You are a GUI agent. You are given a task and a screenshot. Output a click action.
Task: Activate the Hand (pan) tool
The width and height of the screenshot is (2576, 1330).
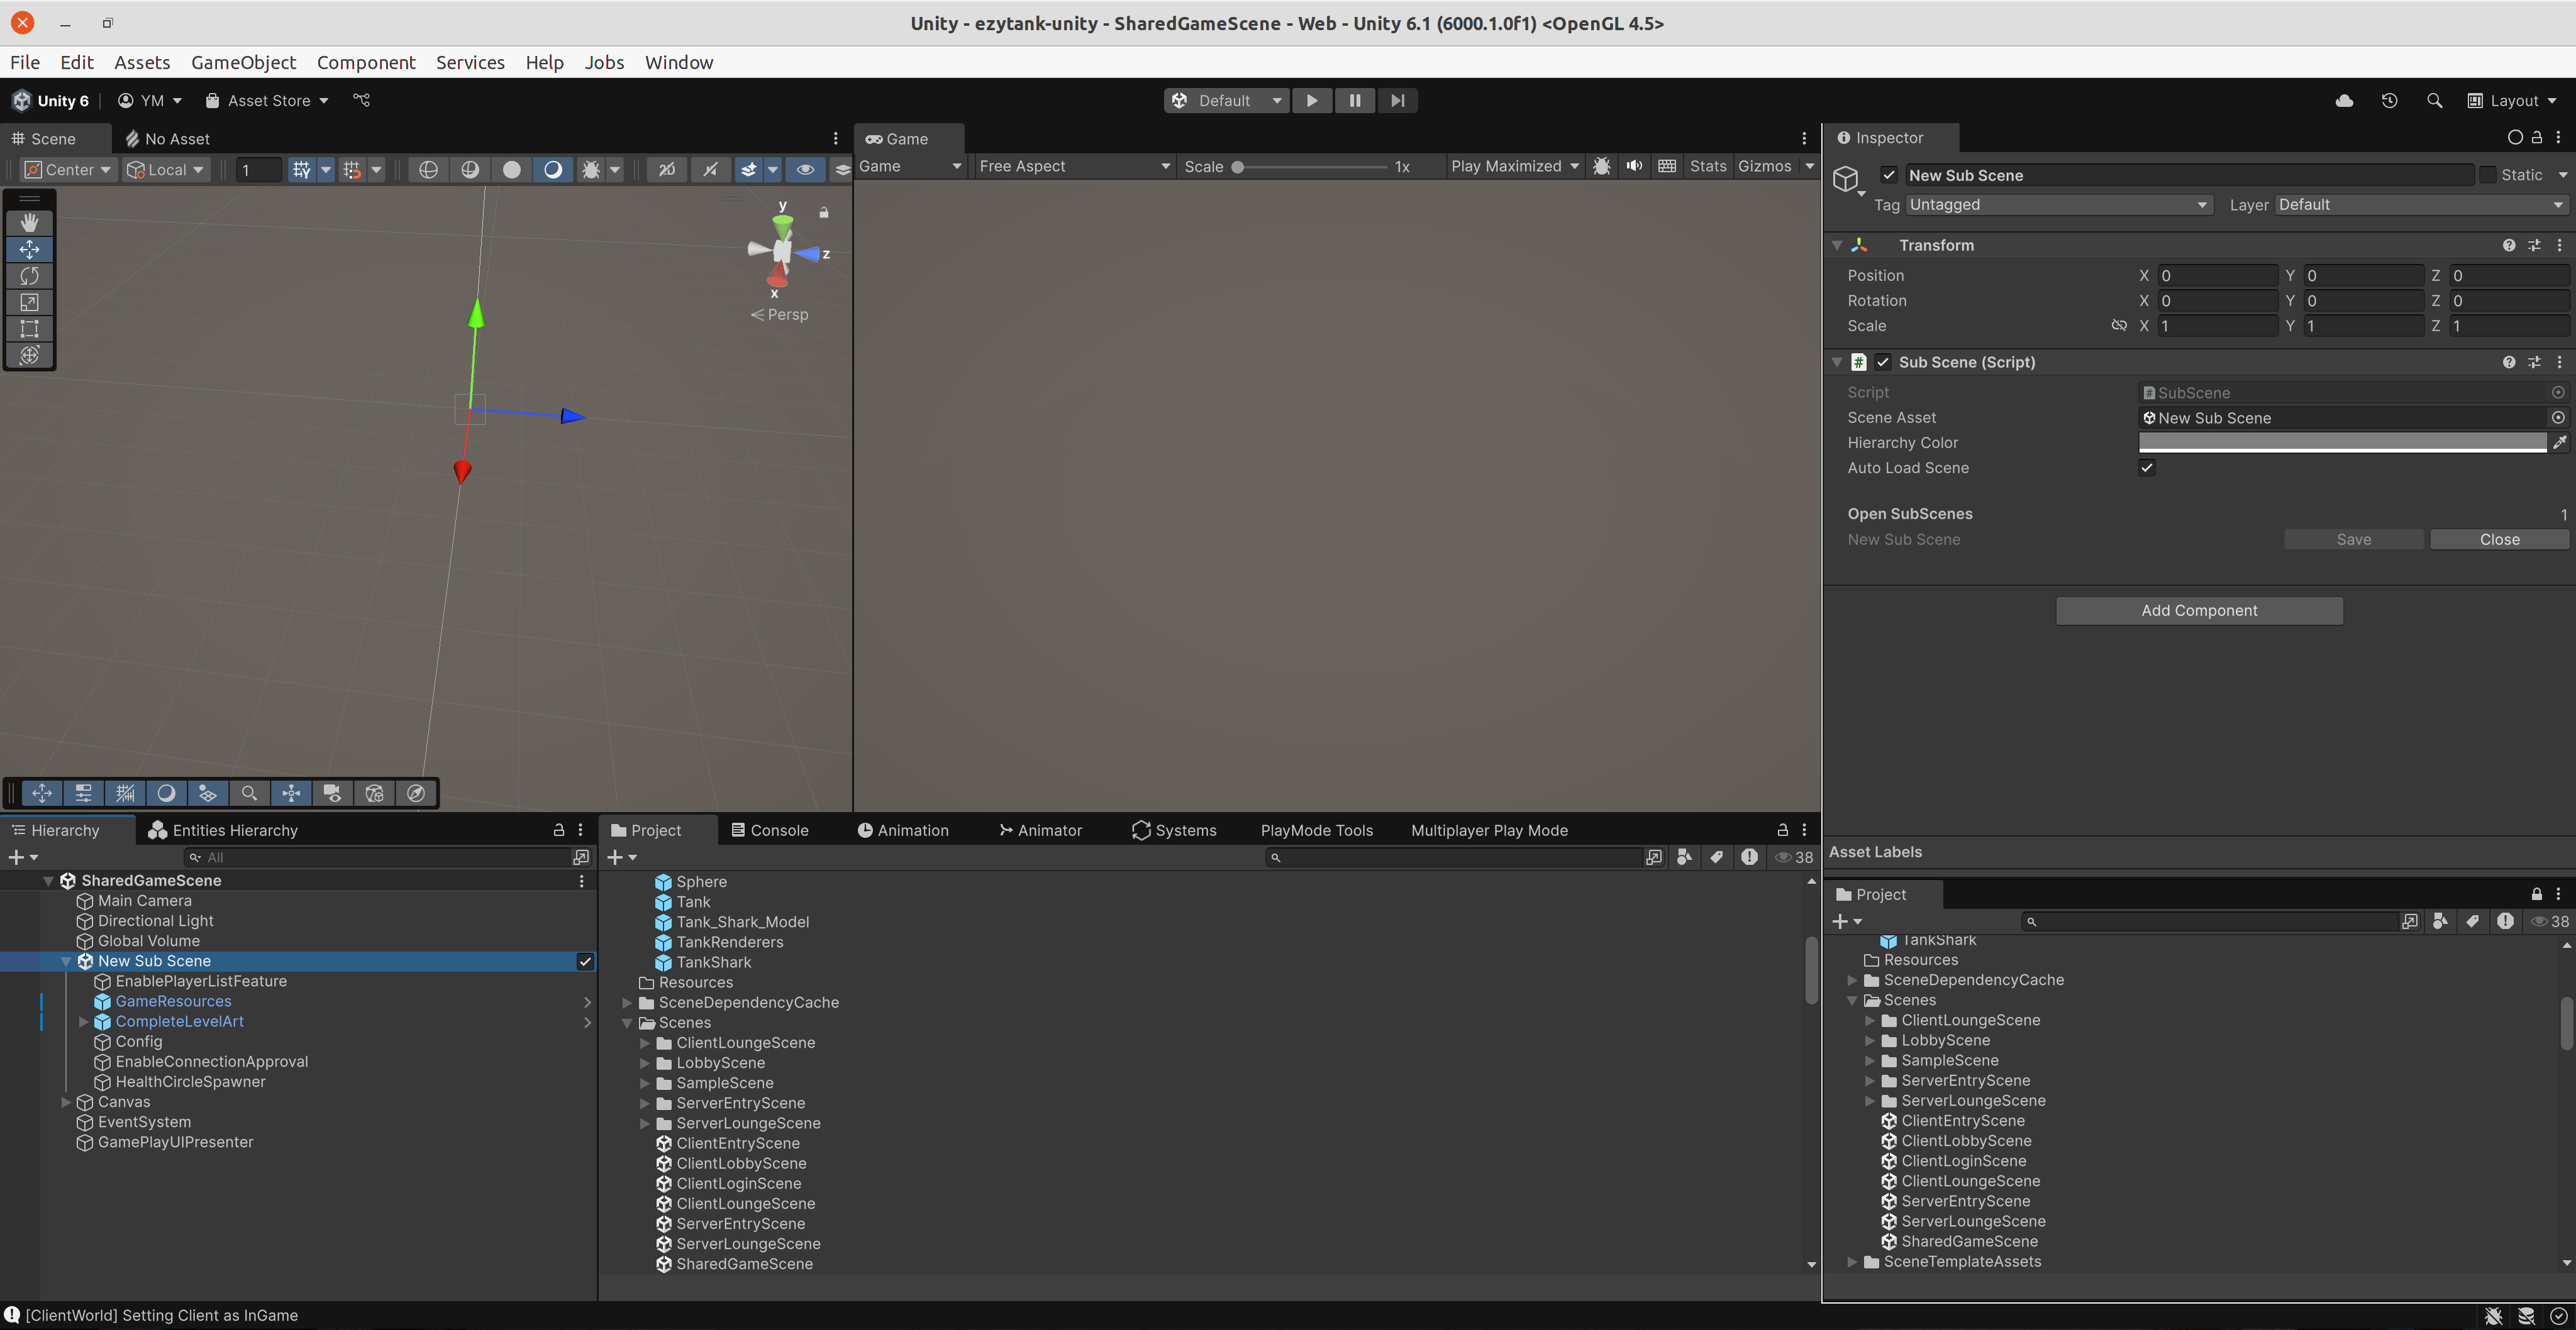pyautogui.click(x=29, y=222)
